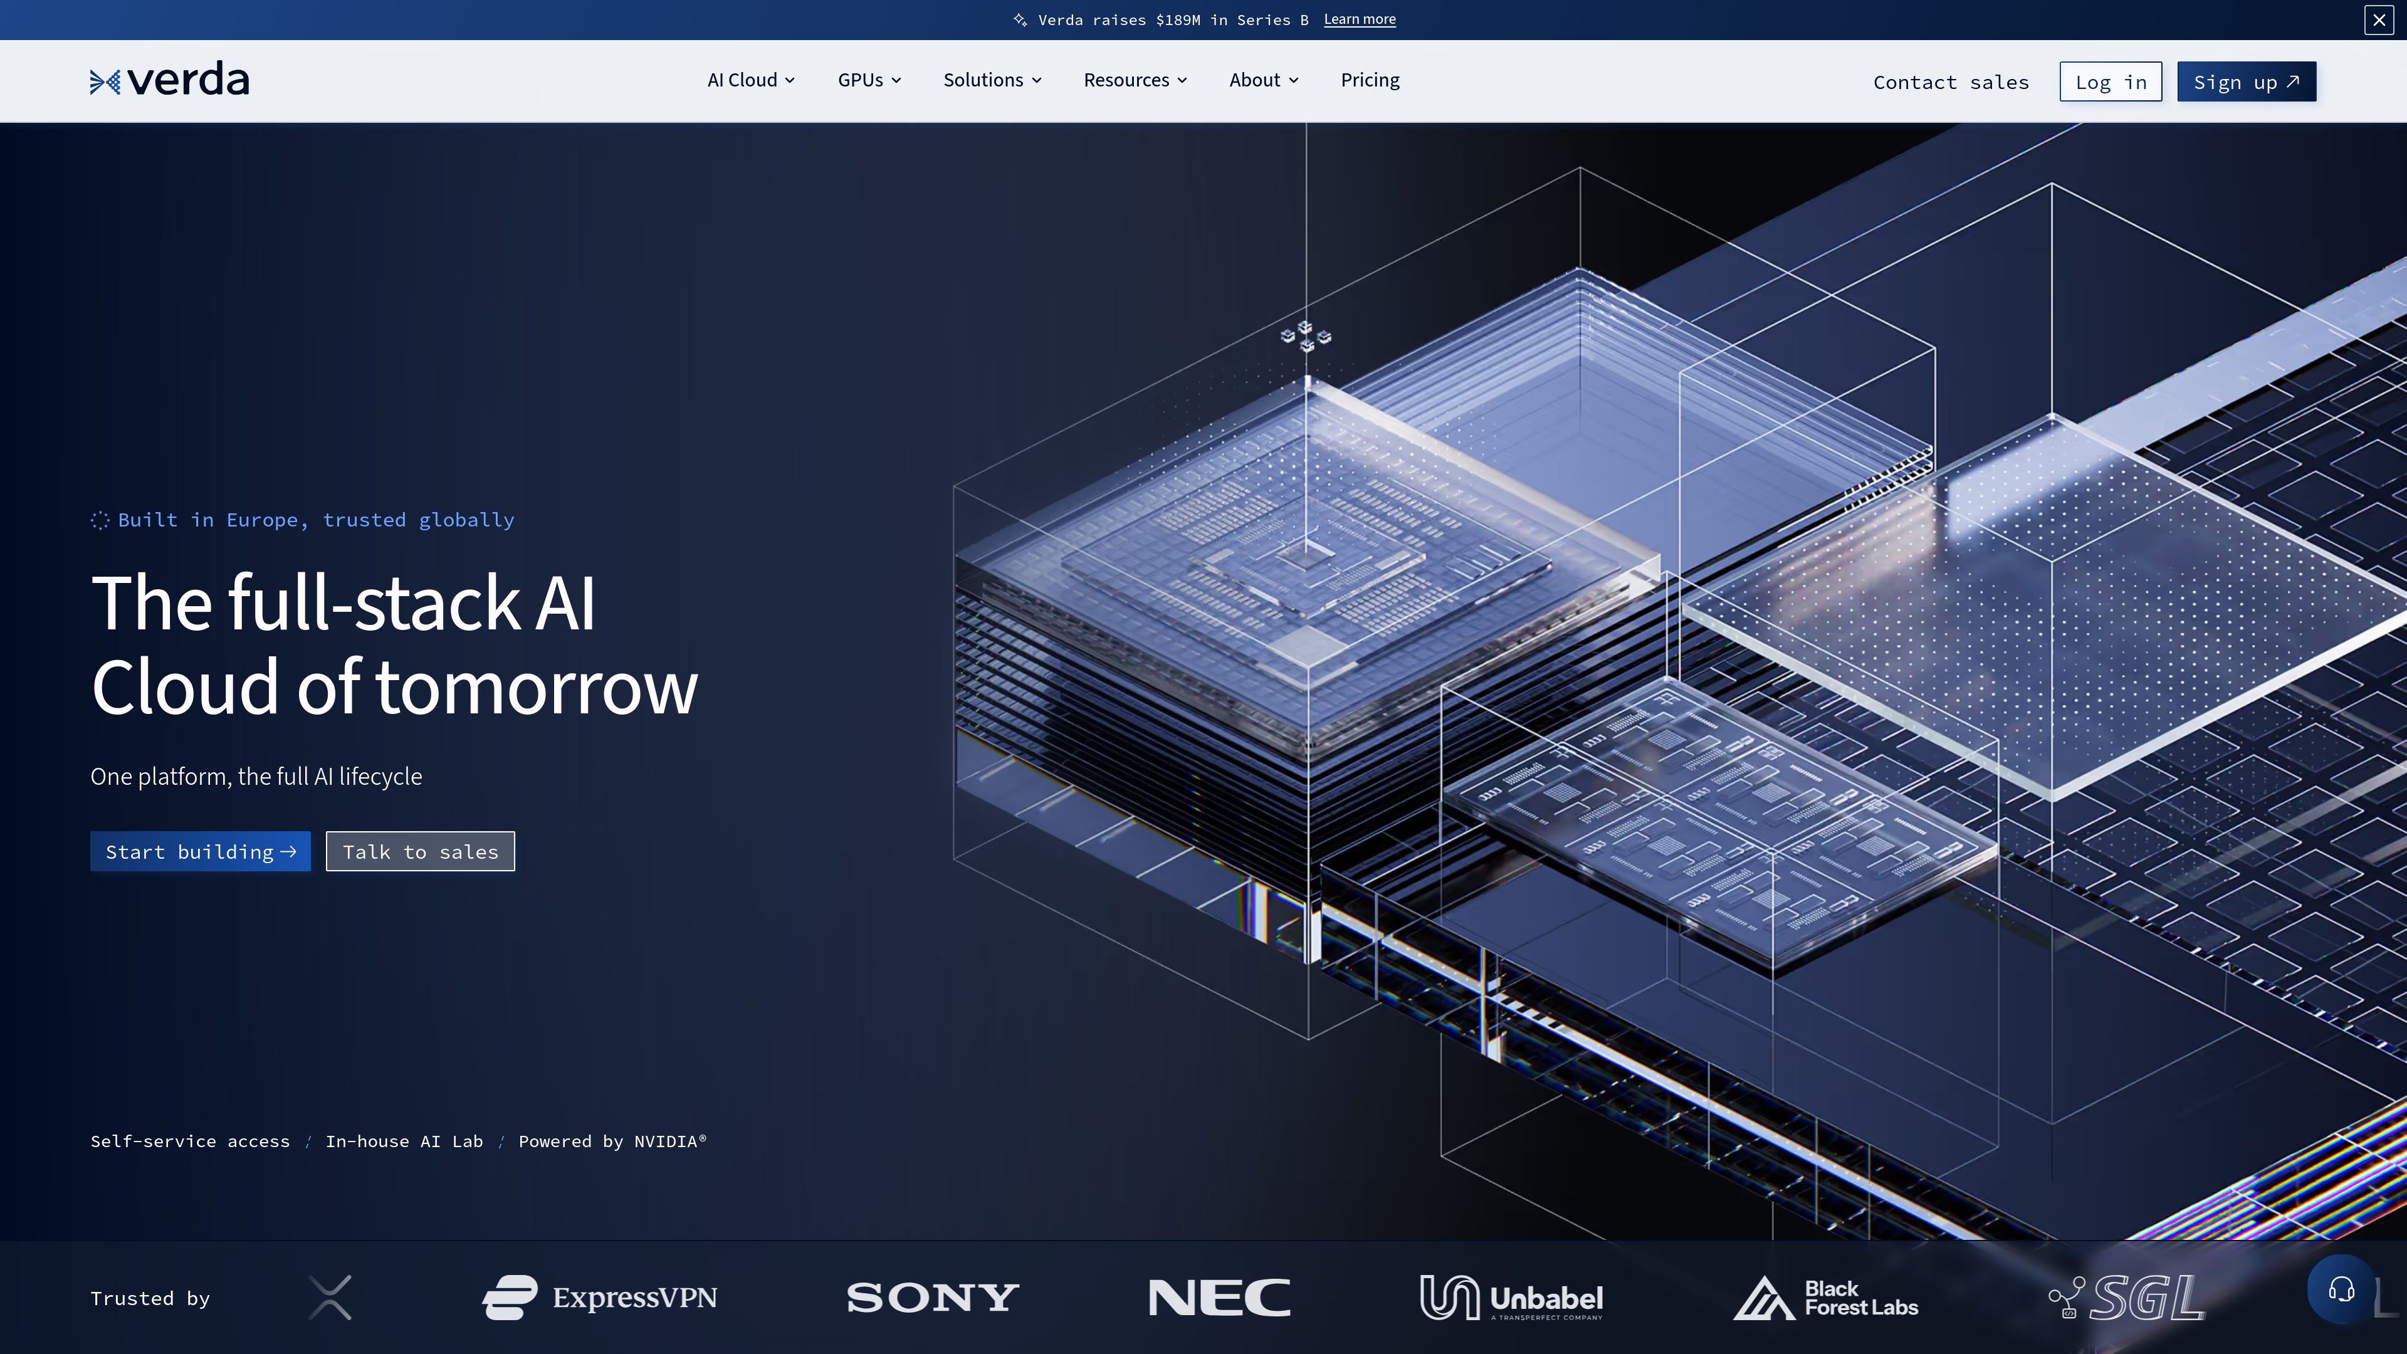Click the X logo in the Trusted by row

pos(330,1297)
